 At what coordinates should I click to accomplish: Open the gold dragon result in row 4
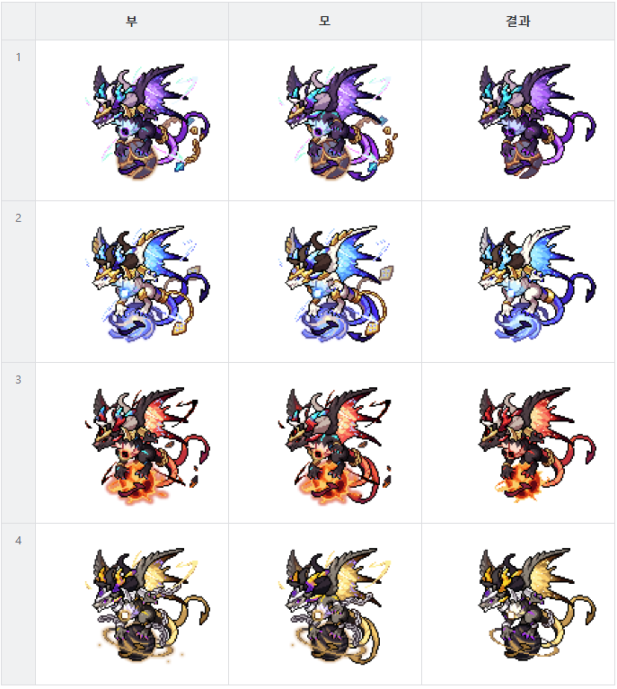click(536, 605)
